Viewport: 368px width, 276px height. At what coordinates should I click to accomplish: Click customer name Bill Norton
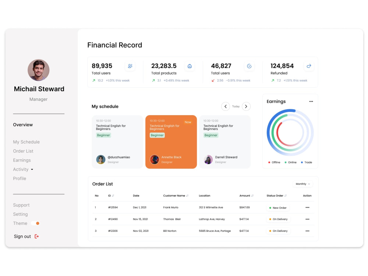[x=169, y=231]
